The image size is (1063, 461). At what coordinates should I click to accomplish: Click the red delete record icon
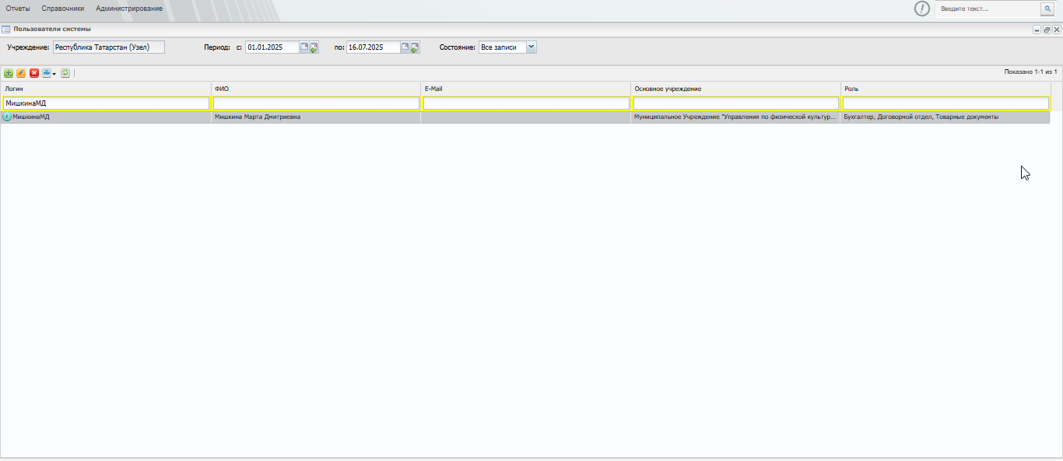coord(34,73)
